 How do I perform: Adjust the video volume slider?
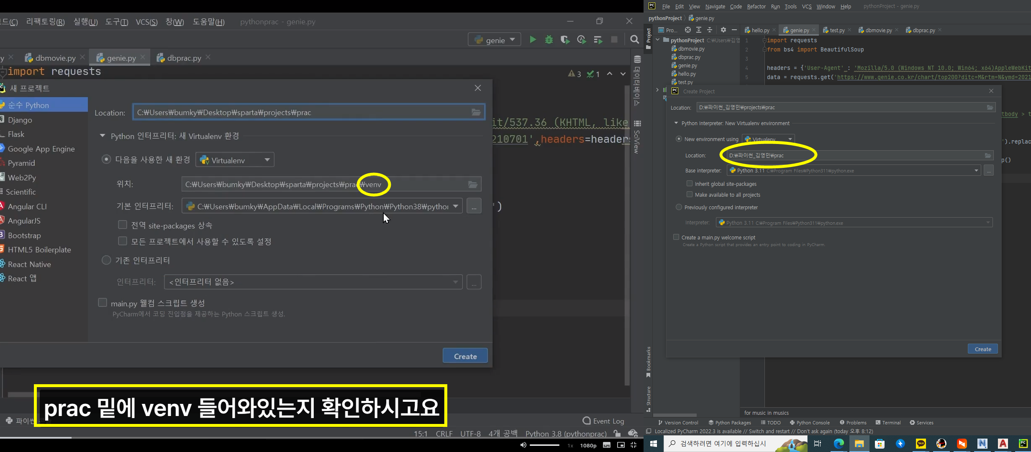pyautogui.click(x=544, y=445)
